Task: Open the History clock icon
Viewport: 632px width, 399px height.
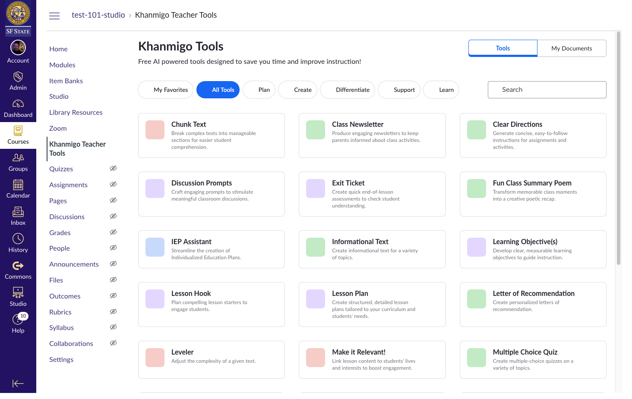Action: pyautogui.click(x=18, y=239)
